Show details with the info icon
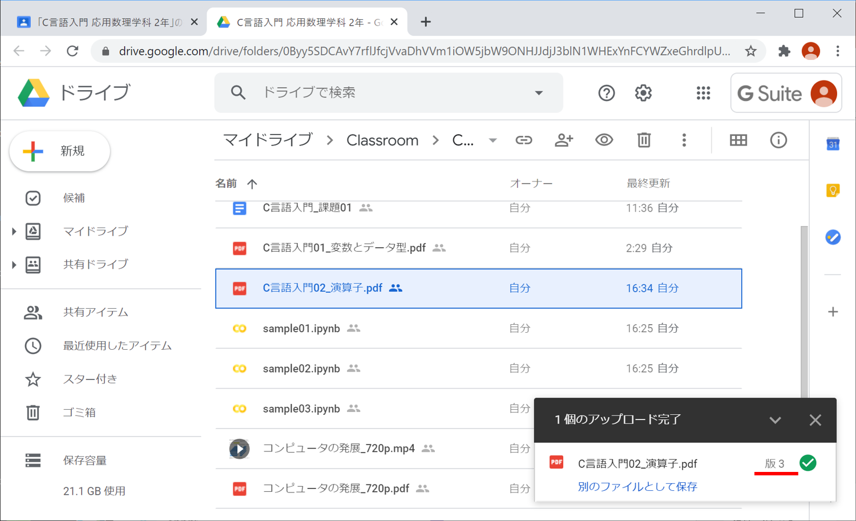 click(778, 140)
